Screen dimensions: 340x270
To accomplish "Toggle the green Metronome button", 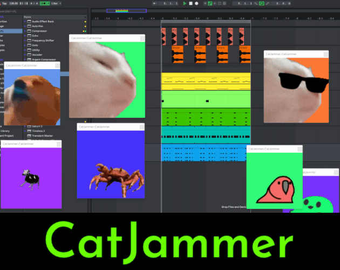I will pyautogui.click(x=43, y=3).
